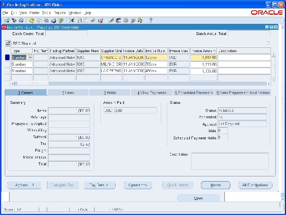Click the Paste toolbar icon

pos(86,20)
